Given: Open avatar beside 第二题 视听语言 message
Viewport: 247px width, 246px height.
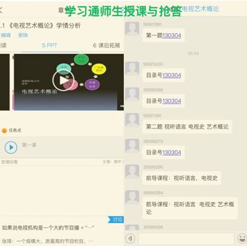Looking at the screenshot, I should coord(132,120).
